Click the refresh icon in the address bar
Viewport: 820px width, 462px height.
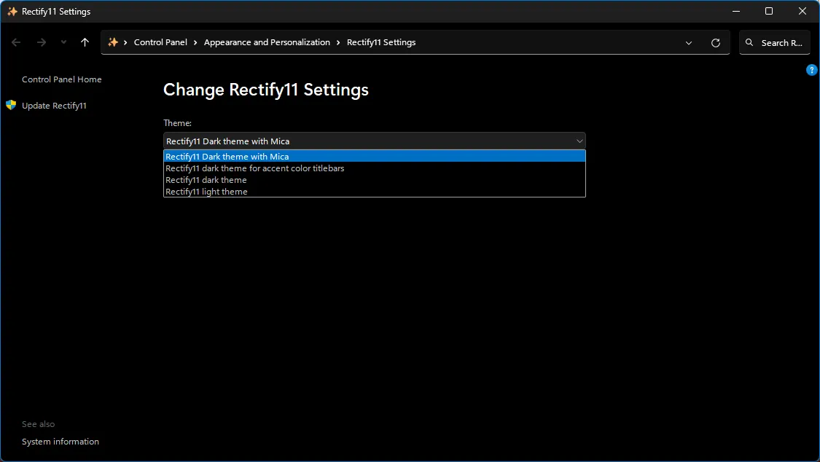(x=715, y=42)
